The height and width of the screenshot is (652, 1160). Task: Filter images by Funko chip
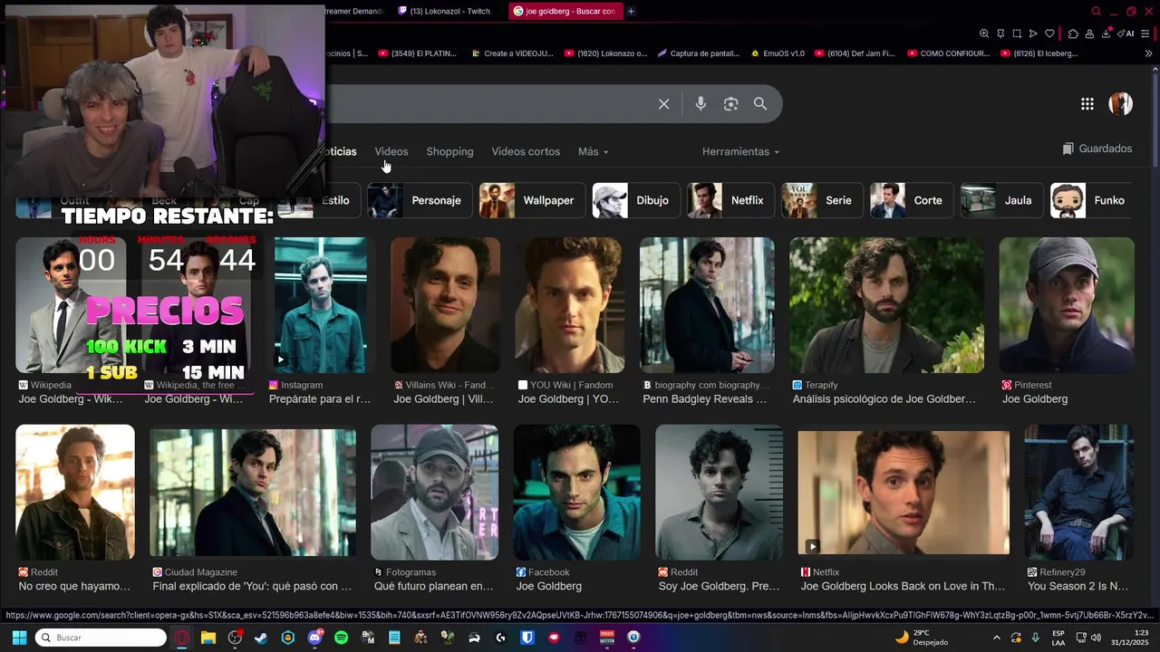click(x=1092, y=200)
